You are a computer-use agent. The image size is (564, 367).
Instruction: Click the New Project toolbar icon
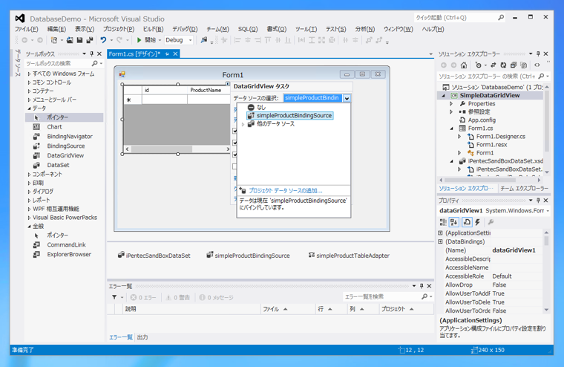click(54, 40)
